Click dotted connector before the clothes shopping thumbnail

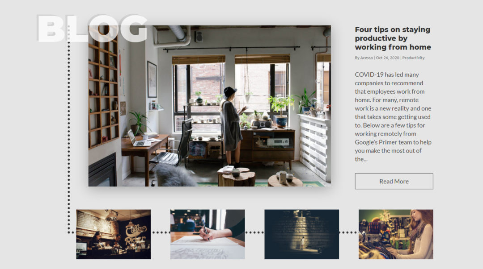click(x=349, y=232)
